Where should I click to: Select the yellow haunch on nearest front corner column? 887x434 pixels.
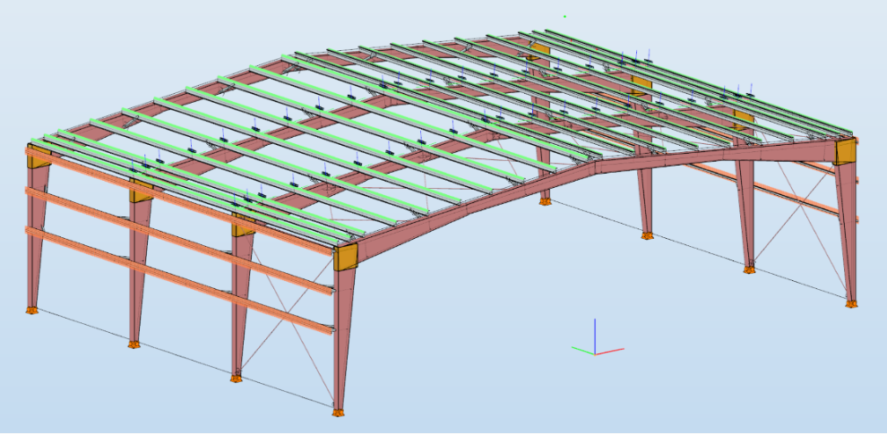pyautogui.click(x=346, y=258)
